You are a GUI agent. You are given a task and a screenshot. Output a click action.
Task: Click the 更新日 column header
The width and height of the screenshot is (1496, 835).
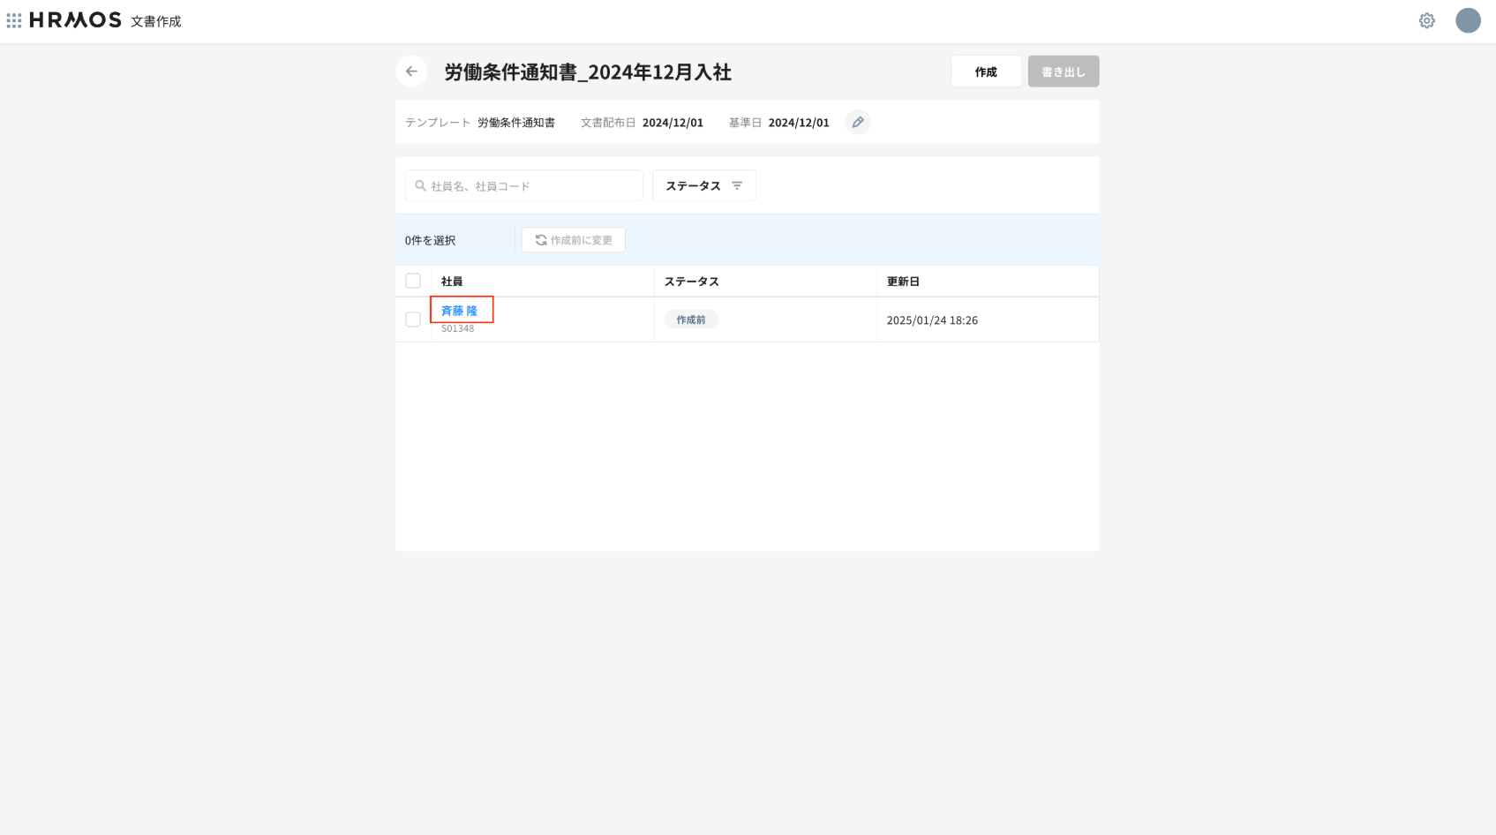[x=903, y=282]
